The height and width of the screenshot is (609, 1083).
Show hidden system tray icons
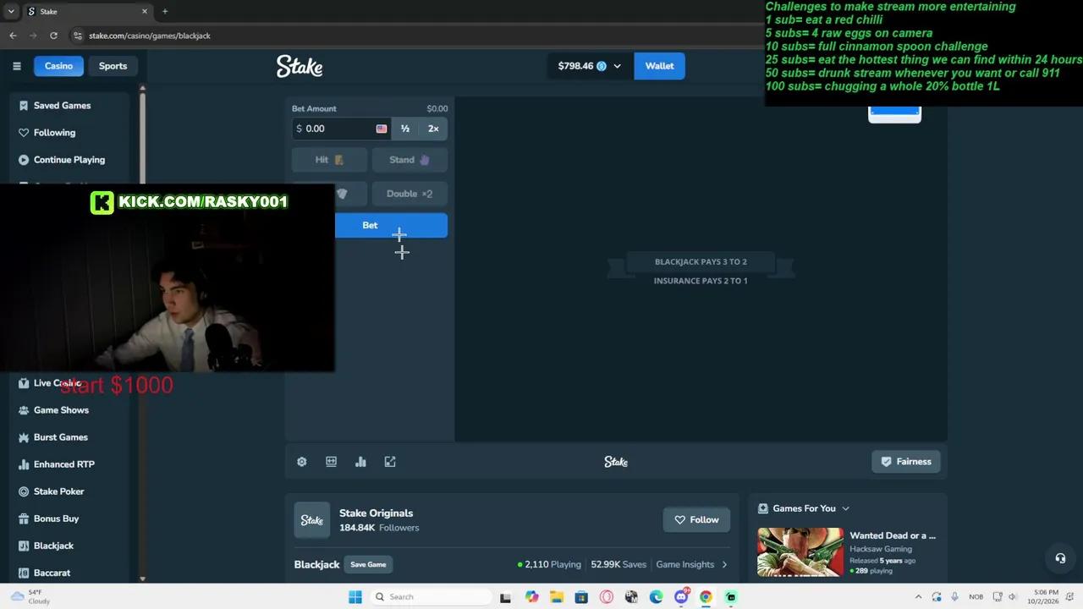pyautogui.click(x=918, y=597)
